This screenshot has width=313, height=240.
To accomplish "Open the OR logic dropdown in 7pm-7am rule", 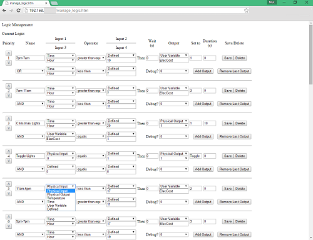I will (x=30, y=71).
